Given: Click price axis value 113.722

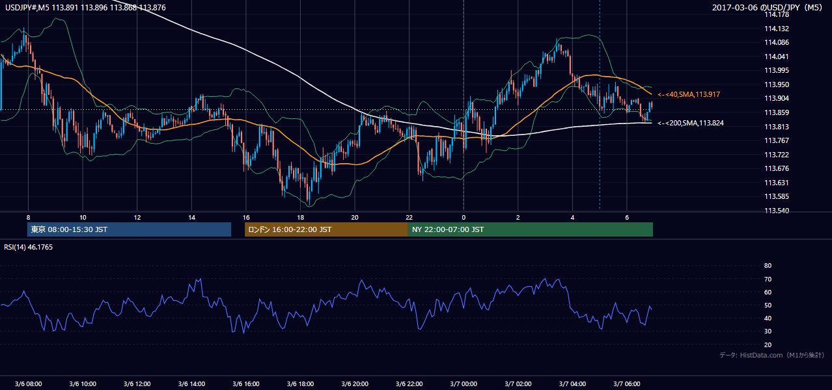Looking at the screenshot, I should 777,155.
